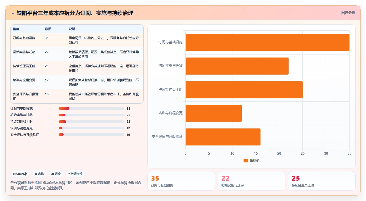This screenshot has height=201, width=366.
Task: Click the 安全评估与升级验证 bar in the chart
Action: point(223,137)
